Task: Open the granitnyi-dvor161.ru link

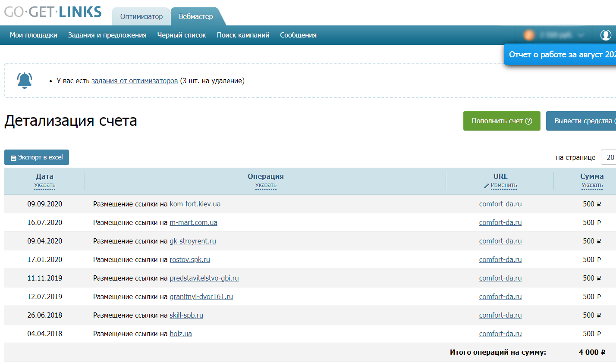Action: [x=201, y=296]
